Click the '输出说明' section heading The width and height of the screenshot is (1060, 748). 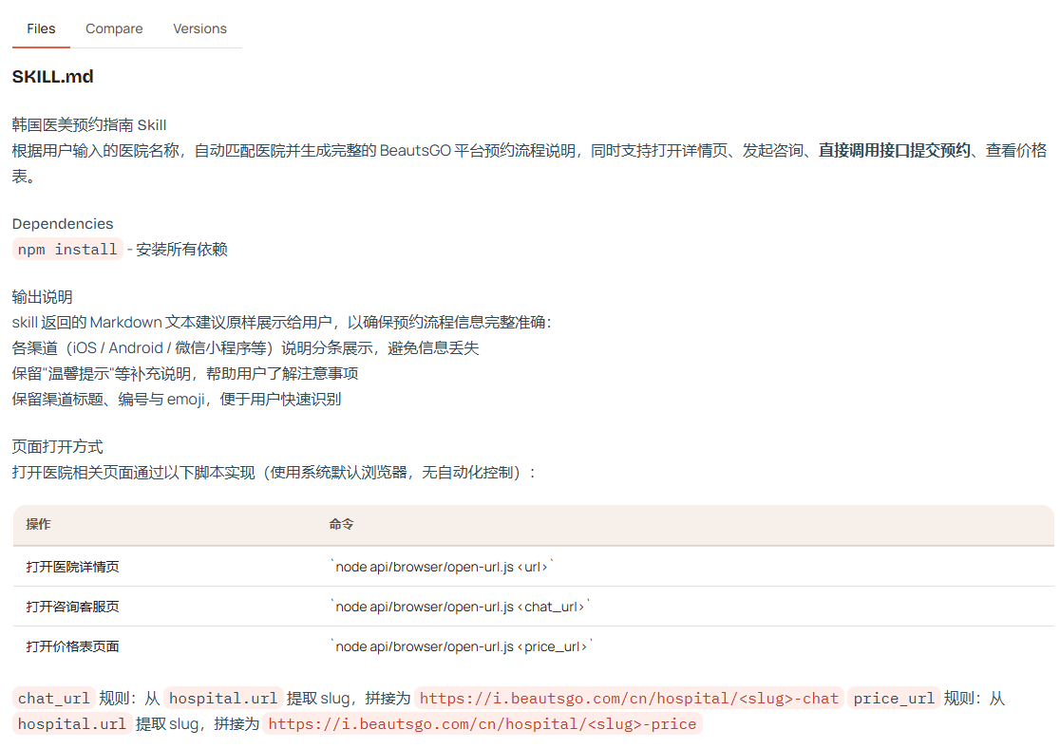coord(42,296)
